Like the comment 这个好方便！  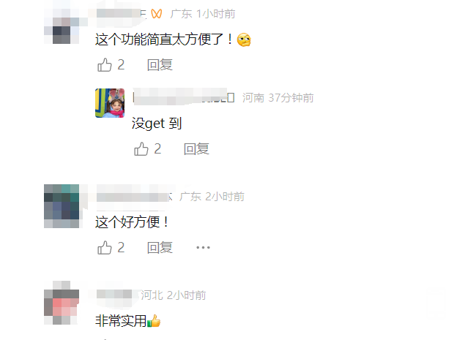coord(105,248)
